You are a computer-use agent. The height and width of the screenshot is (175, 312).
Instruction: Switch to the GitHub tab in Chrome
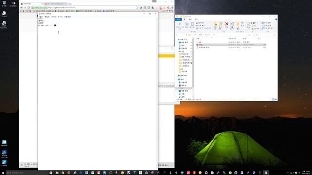tap(32, 4)
